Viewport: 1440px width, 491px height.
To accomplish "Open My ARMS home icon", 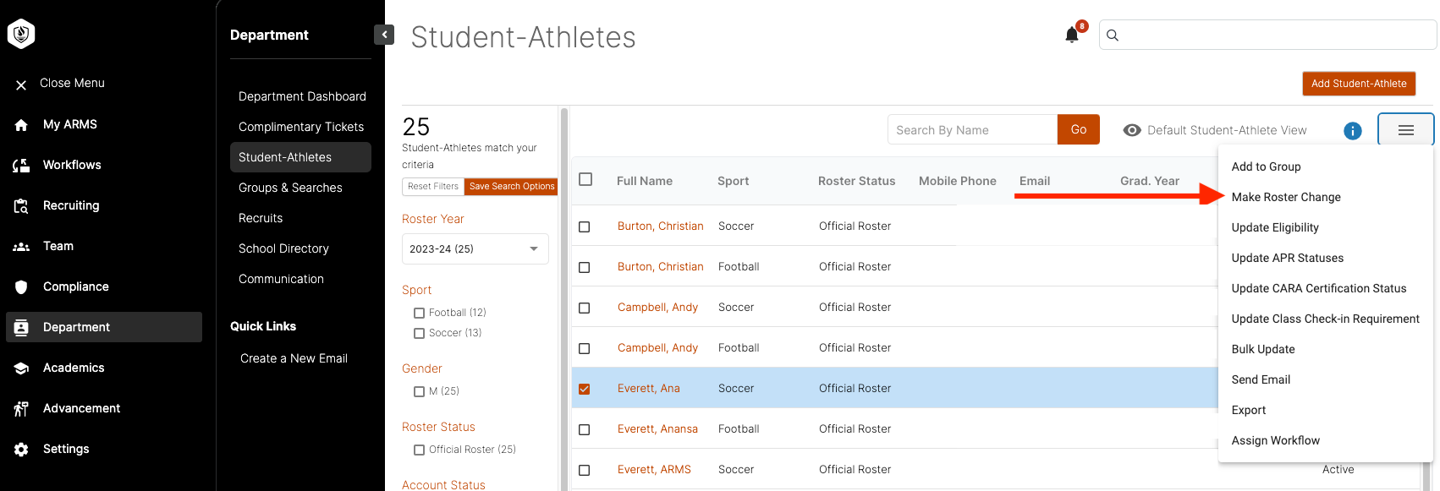I will [21, 125].
